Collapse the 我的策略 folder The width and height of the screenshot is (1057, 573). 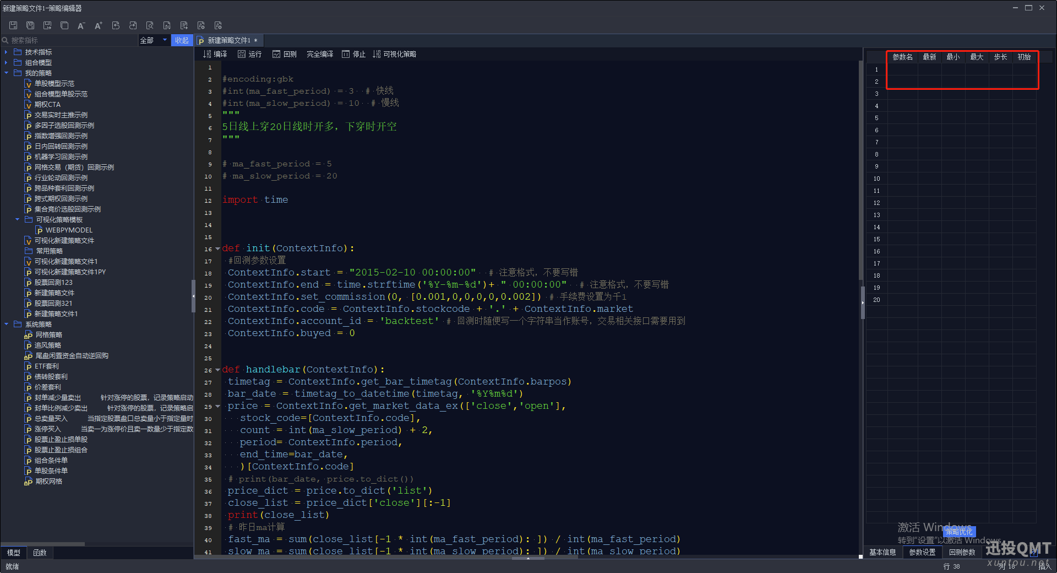click(x=6, y=73)
